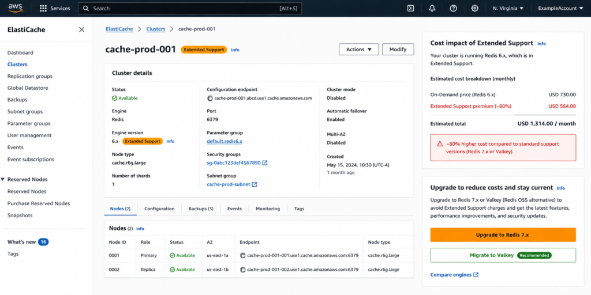
Task: Click Upgrade to Redis 7.x button
Action: pyautogui.click(x=503, y=235)
